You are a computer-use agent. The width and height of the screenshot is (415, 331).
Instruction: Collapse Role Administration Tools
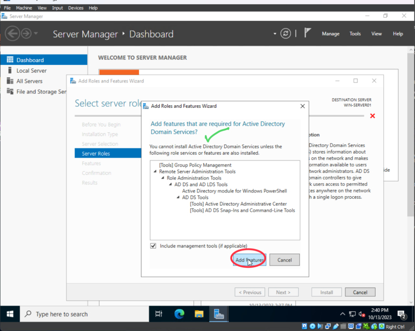pos(162,177)
